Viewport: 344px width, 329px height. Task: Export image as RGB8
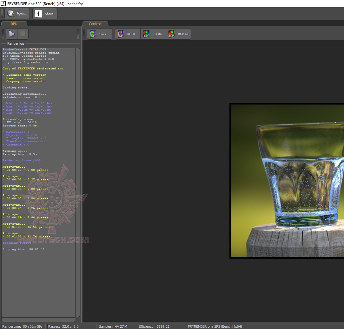click(x=128, y=34)
